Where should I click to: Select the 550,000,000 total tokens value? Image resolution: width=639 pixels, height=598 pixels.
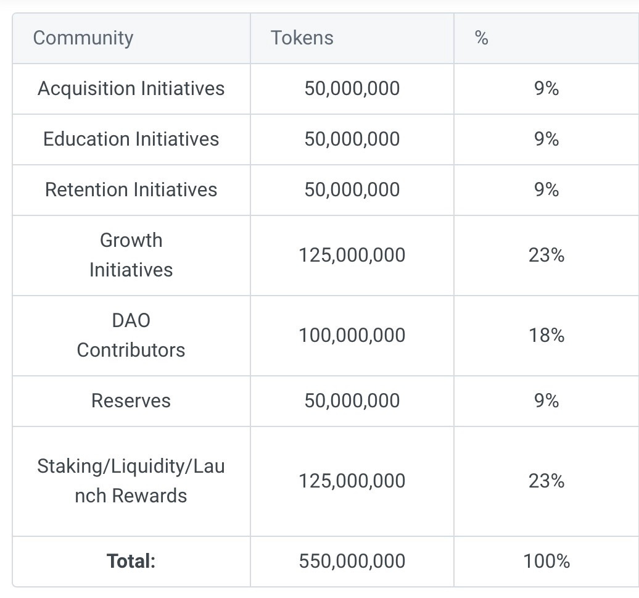[352, 561]
